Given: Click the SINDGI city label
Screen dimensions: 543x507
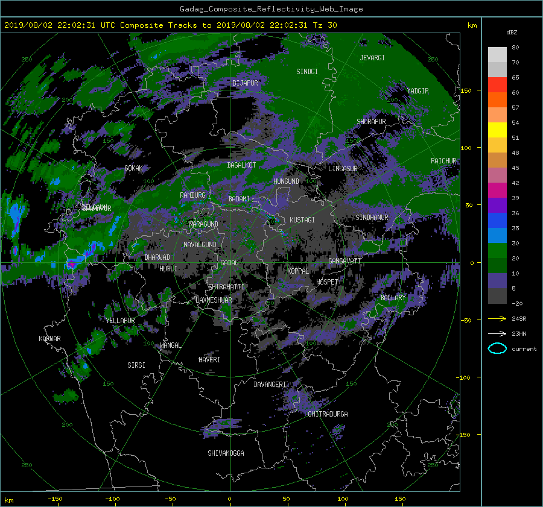Looking at the screenshot, I should tap(307, 72).
